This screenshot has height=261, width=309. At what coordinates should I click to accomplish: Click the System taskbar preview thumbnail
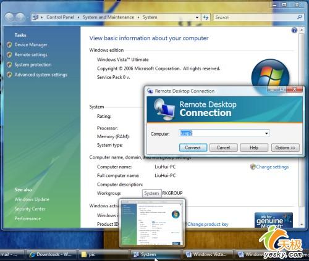pos(152,223)
